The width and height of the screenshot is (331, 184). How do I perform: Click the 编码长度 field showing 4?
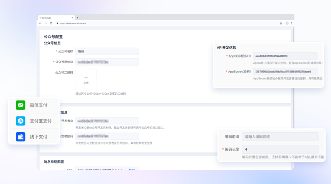[x=280, y=149]
